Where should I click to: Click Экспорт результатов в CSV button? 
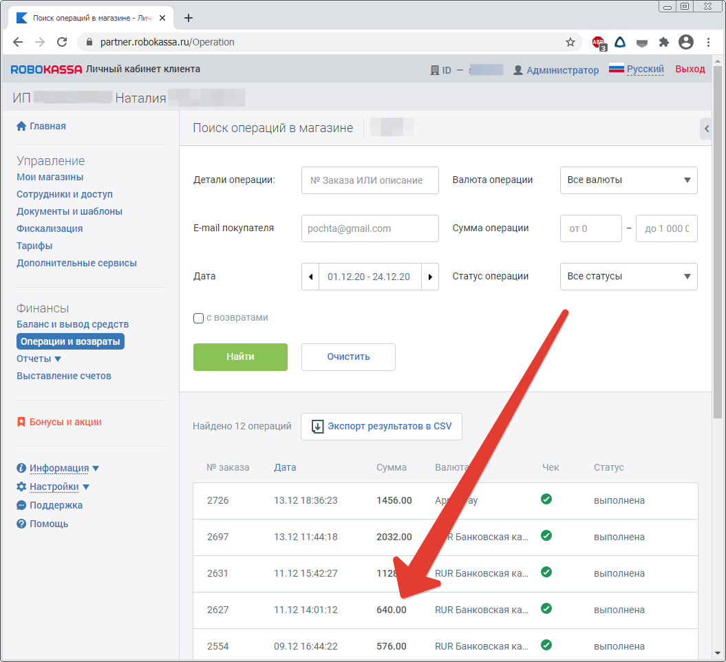pyautogui.click(x=381, y=427)
